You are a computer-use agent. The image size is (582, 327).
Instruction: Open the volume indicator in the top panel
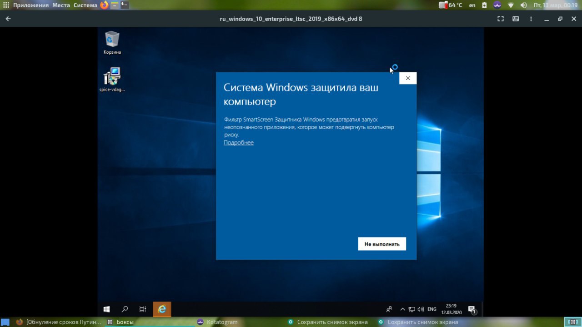[x=523, y=5]
